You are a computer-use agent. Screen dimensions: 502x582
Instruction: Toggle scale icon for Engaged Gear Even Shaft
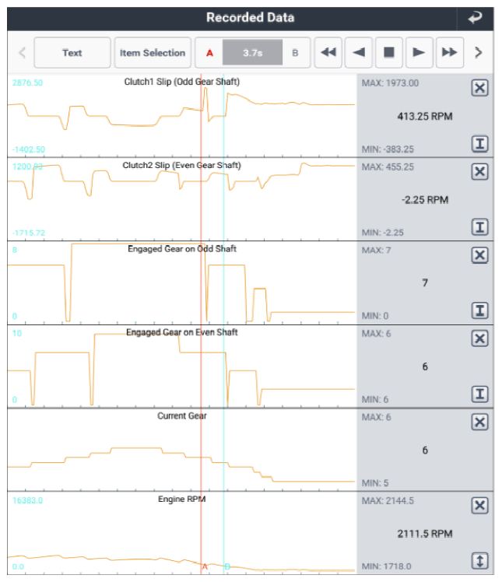pyautogui.click(x=479, y=394)
